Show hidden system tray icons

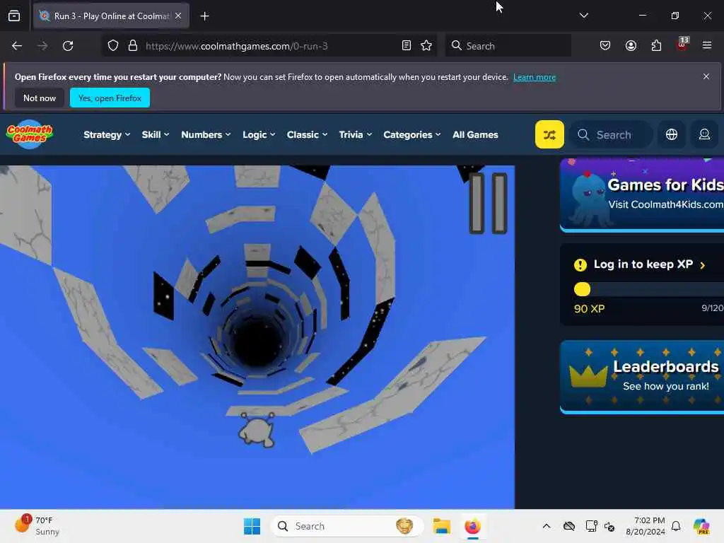(x=547, y=526)
